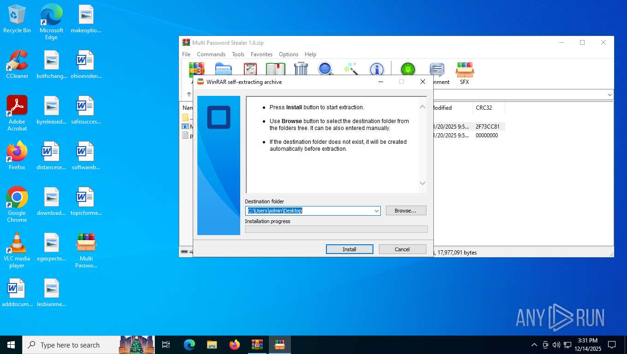The width and height of the screenshot is (627, 354).
Task: Click the Install button
Action: pos(349,249)
